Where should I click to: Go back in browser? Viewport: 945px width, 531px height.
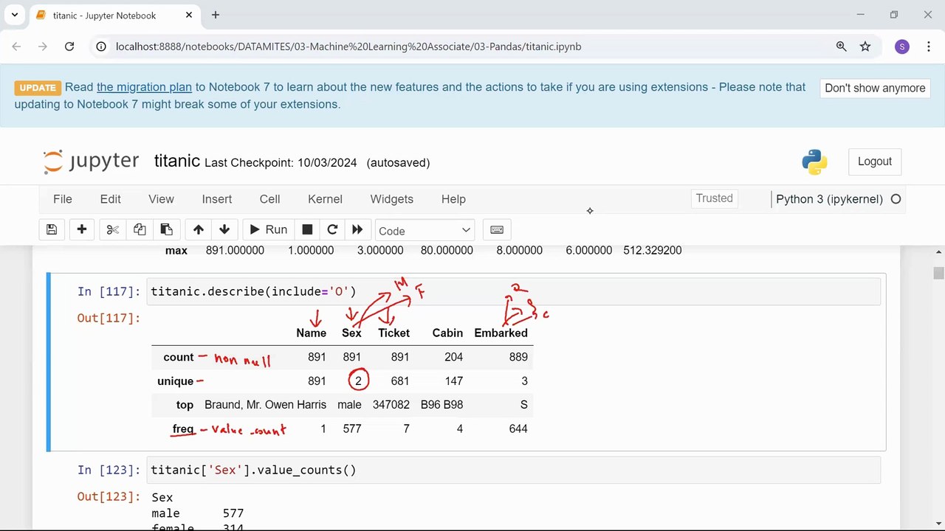click(x=16, y=46)
